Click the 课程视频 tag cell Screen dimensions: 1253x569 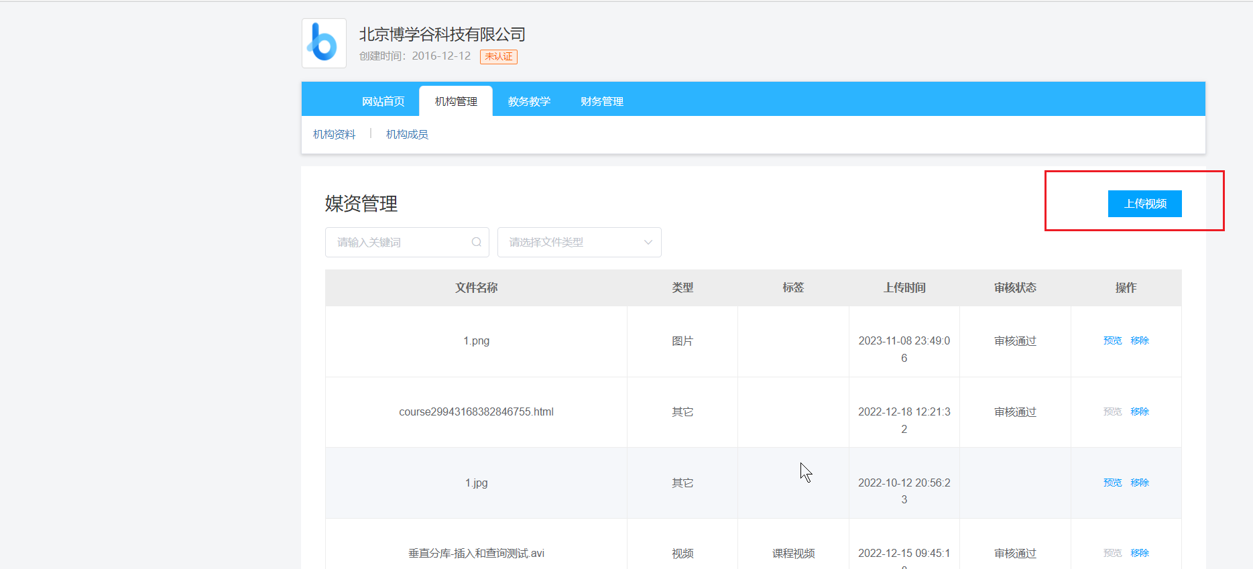point(793,554)
